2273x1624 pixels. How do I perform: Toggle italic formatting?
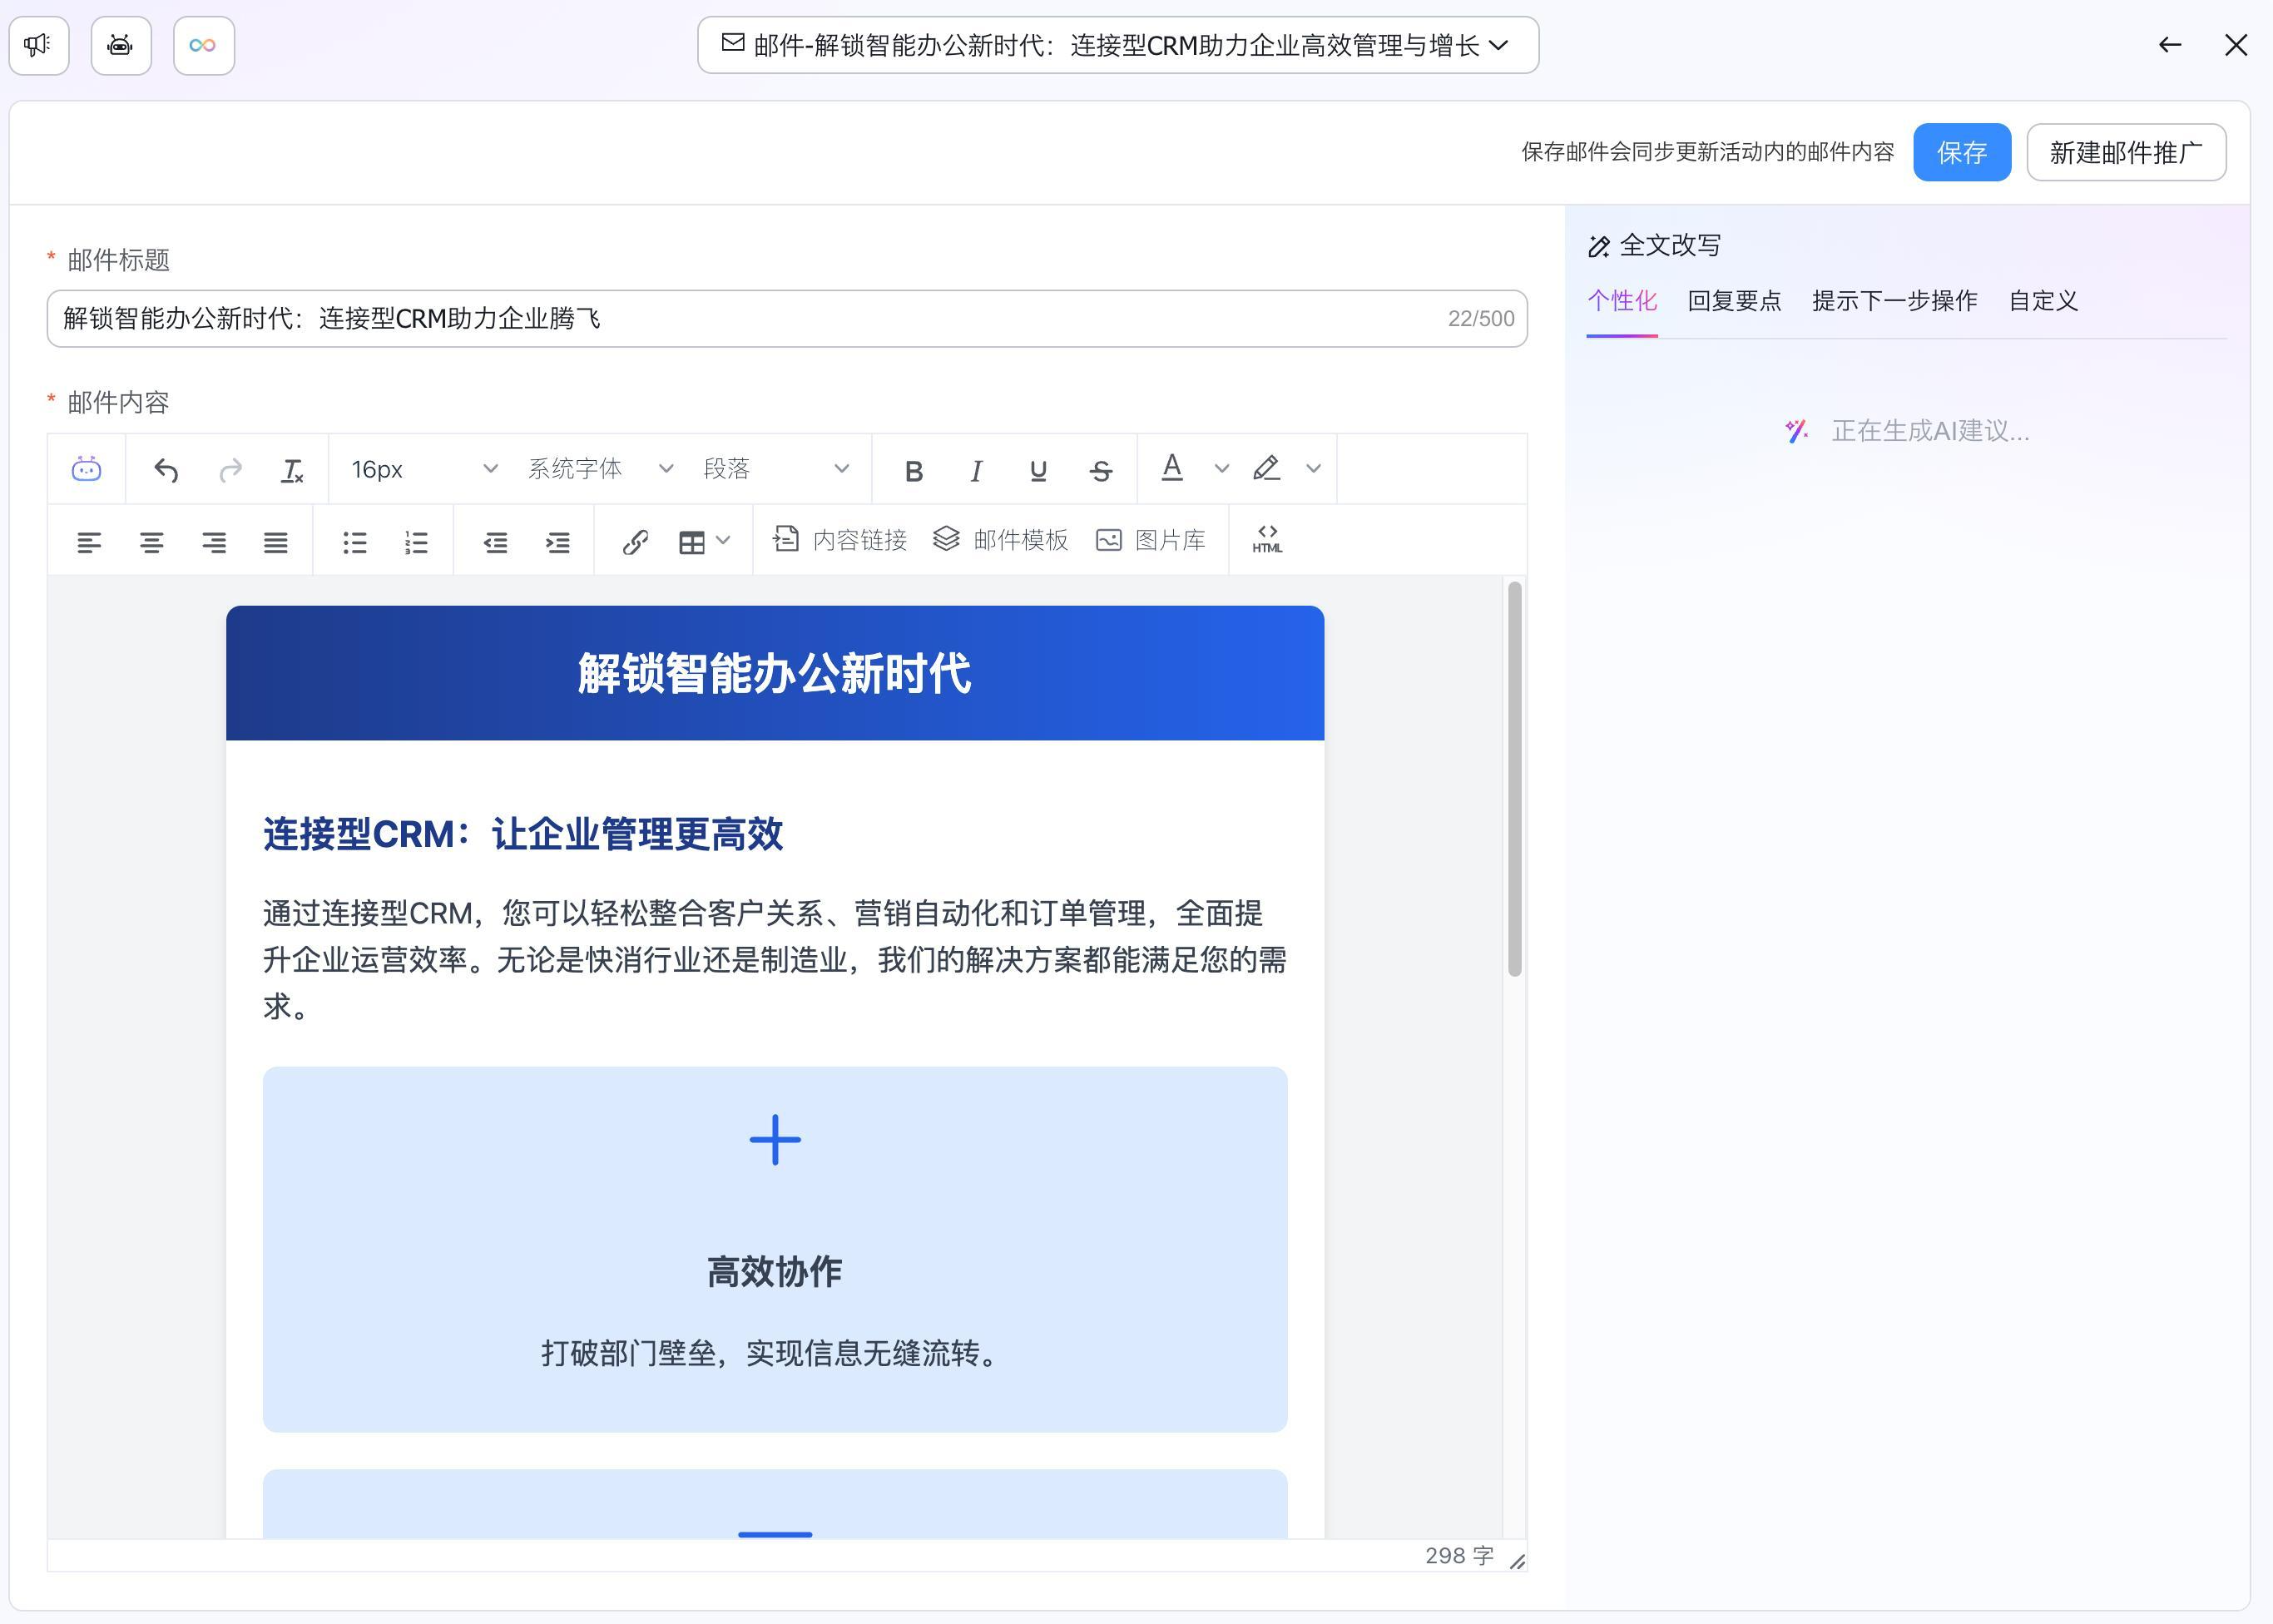[x=976, y=470]
